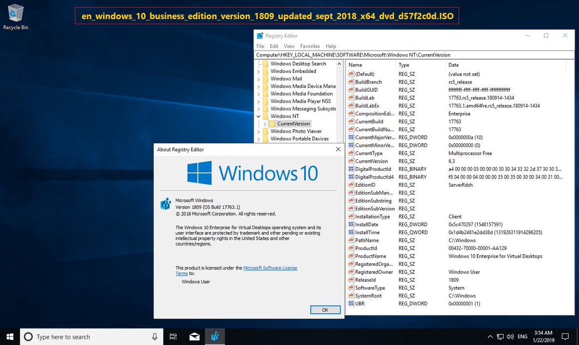579x345 pixels.
Task: Open the Edit menu in Registry Editor
Action: click(x=274, y=46)
